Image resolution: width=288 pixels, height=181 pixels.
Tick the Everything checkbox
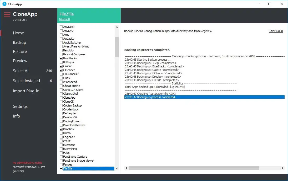[x=61, y=149]
